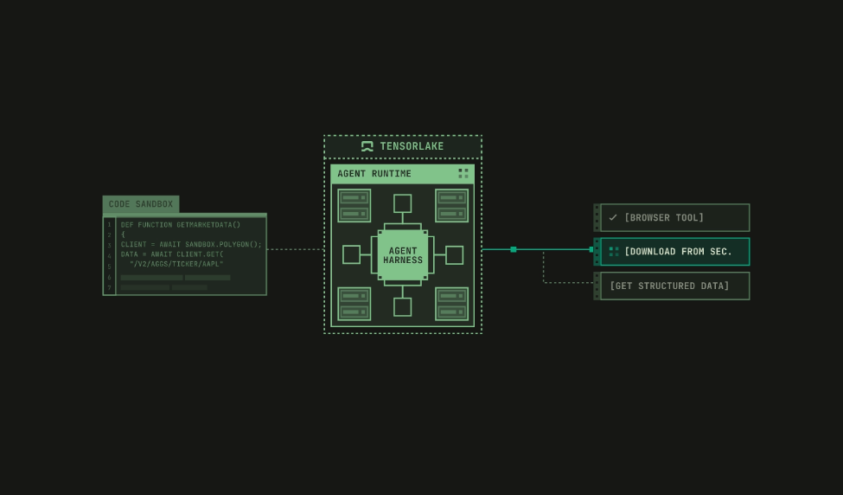Viewport: 843px width, 495px height.
Task: Select the Download from SEC item
Action: (678, 252)
